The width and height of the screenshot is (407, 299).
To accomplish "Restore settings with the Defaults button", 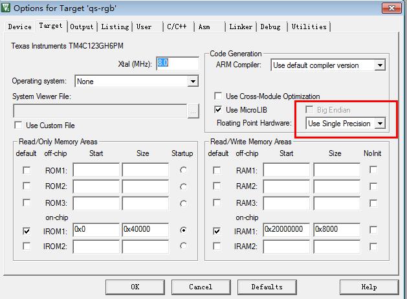I will click(x=267, y=287).
